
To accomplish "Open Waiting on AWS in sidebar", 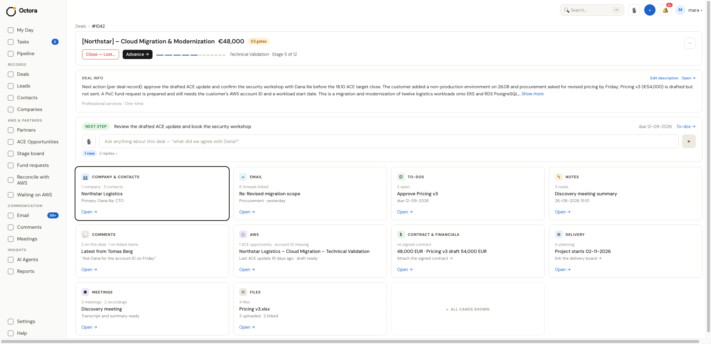I will 33,195.
